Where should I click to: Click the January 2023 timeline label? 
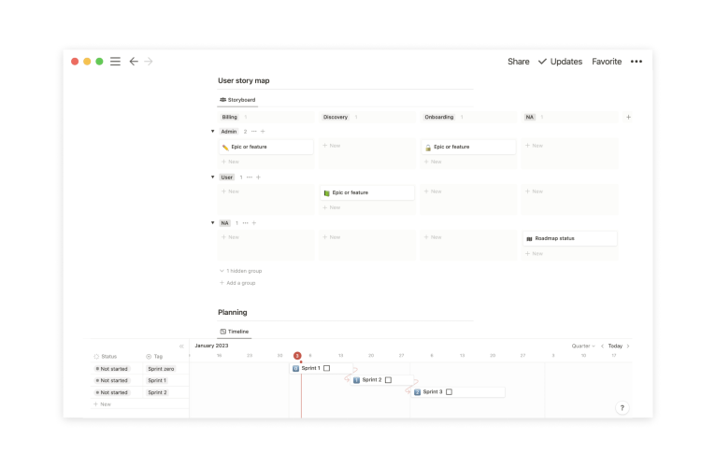click(x=211, y=346)
